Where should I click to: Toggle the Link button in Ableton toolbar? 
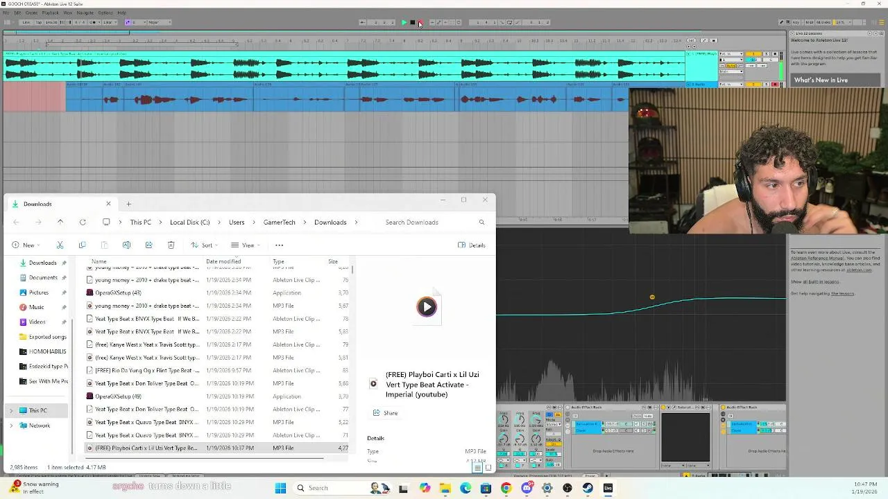click(26, 22)
